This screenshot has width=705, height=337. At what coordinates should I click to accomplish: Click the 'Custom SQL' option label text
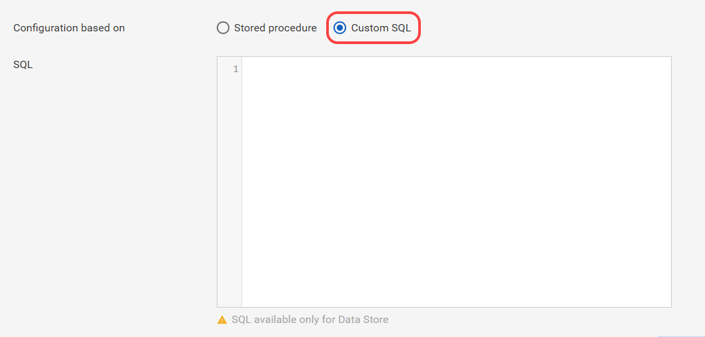coord(381,28)
